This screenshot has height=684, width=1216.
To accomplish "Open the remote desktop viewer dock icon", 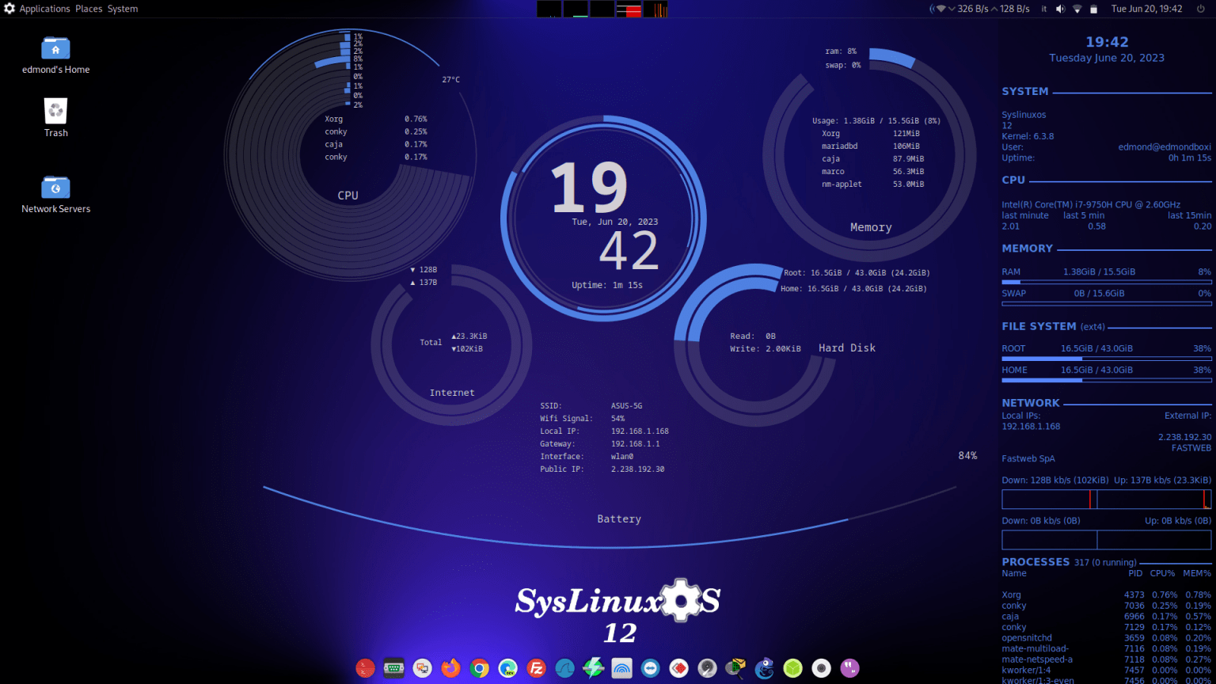I will pyautogui.click(x=423, y=667).
